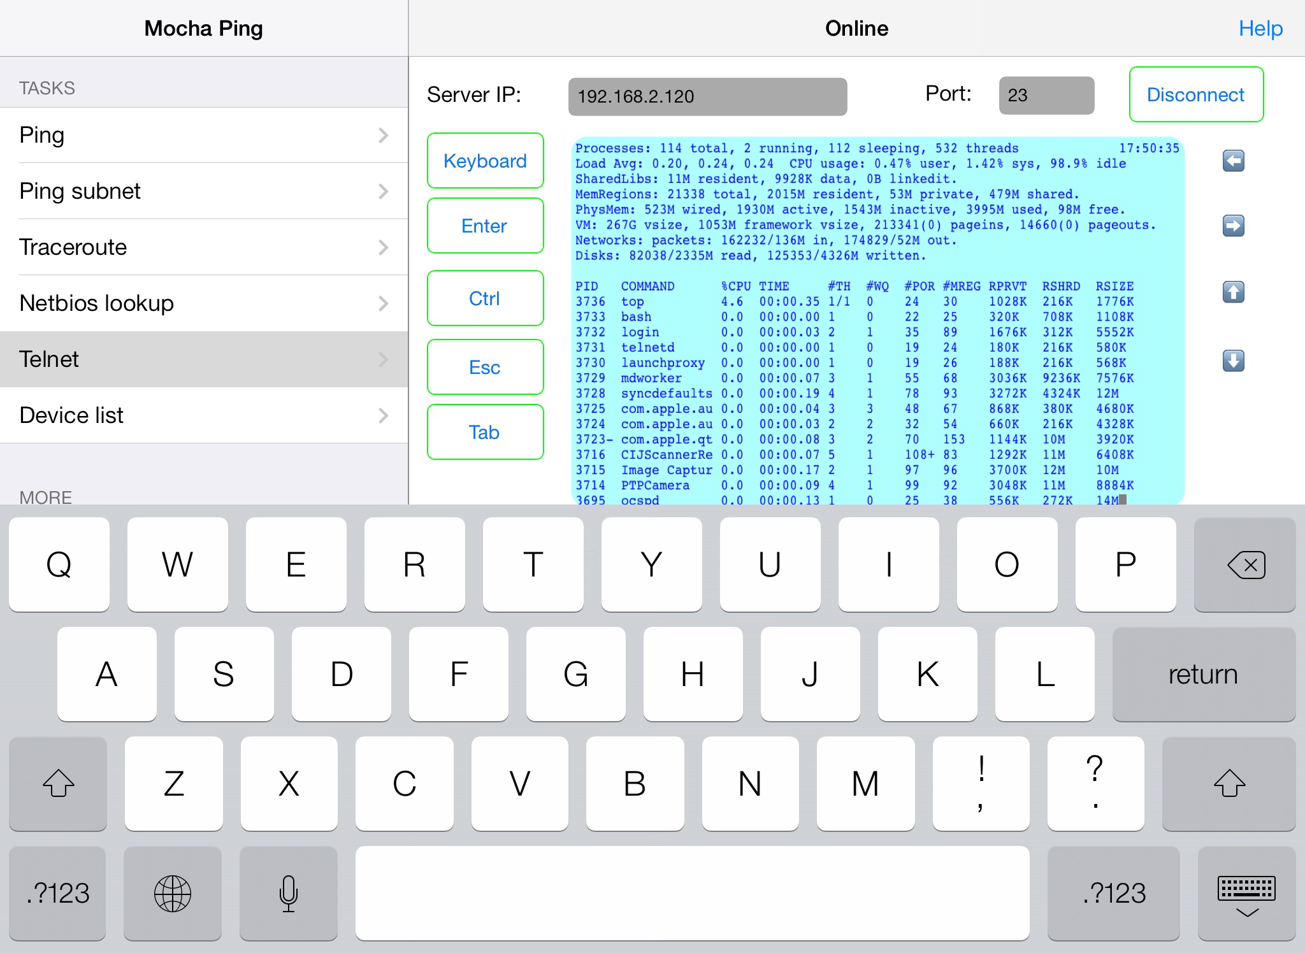Expand Traceroute row chevron
This screenshot has height=953, width=1305.
click(383, 247)
